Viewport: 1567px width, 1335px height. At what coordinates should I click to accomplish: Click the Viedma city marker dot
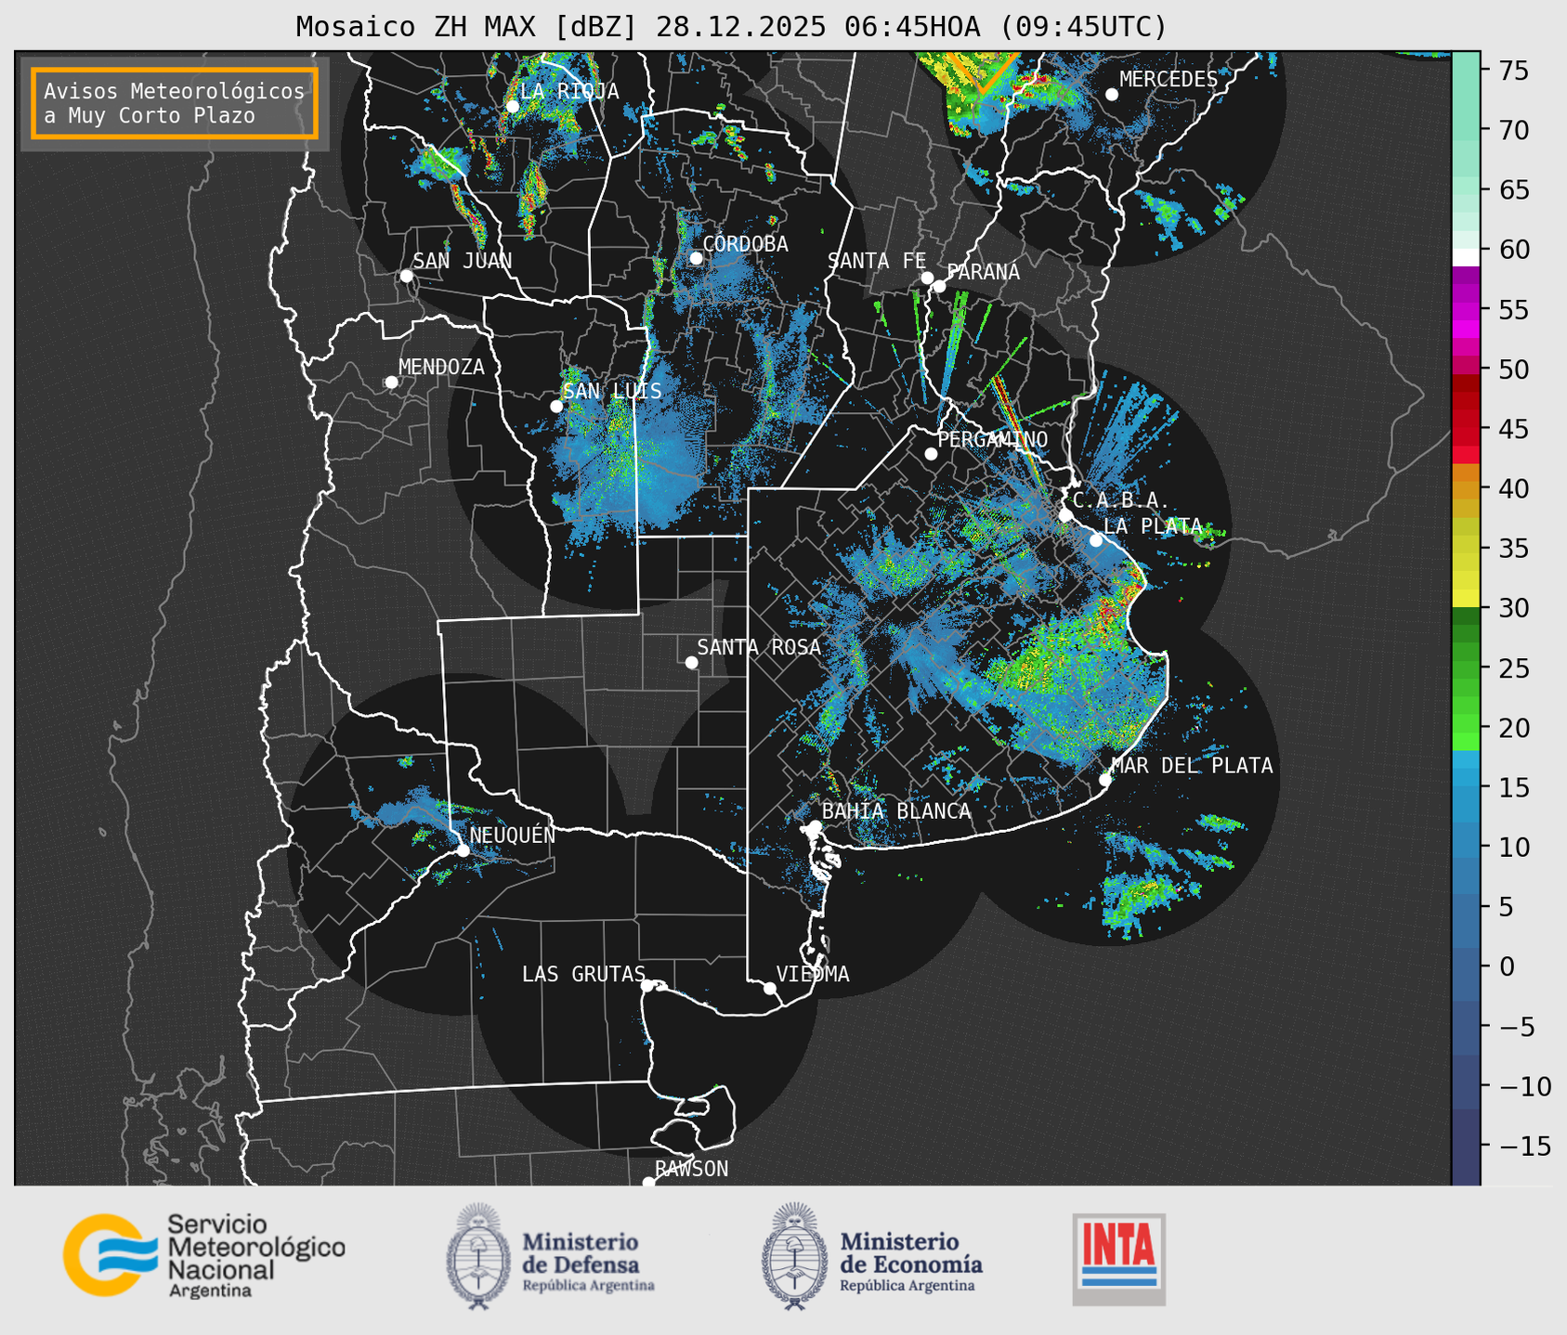770,988
